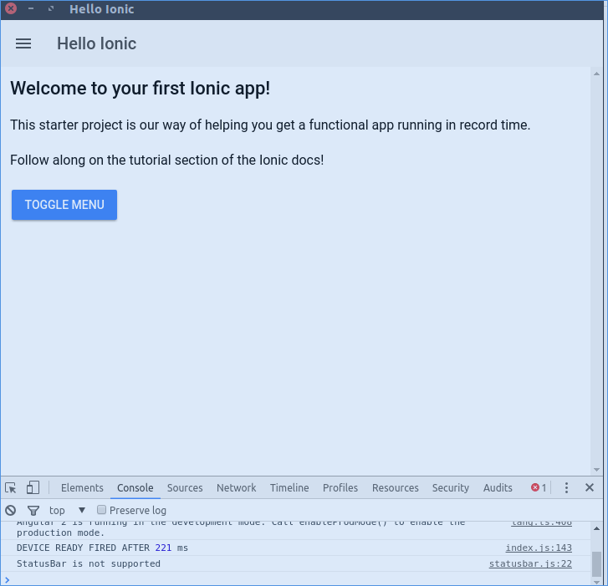Enable the Preserve log checkbox
The height and width of the screenshot is (586, 608).
click(x=101, y=510)
